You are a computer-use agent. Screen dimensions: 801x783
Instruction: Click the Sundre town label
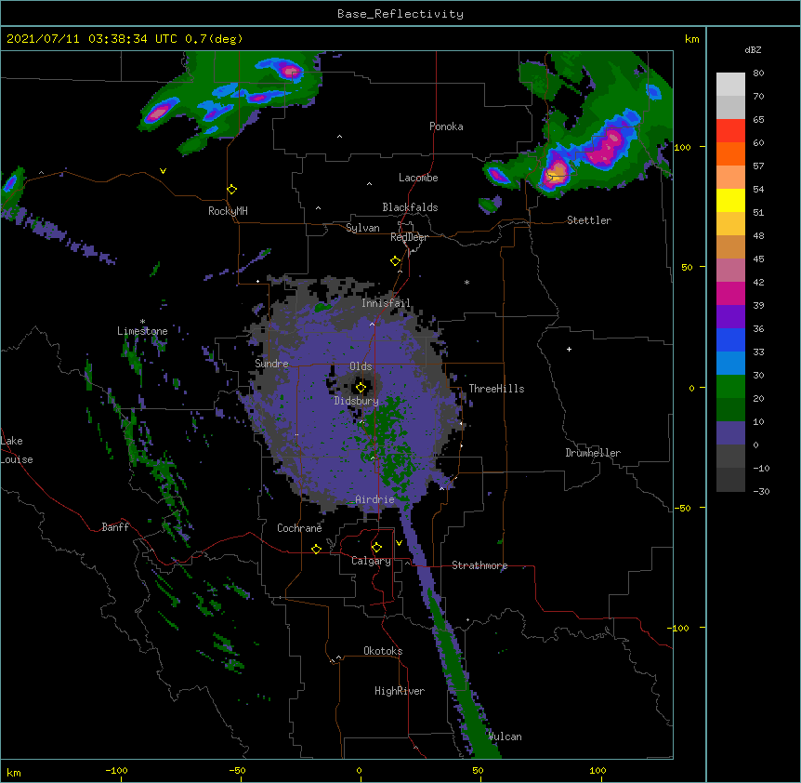coord(271,364)
